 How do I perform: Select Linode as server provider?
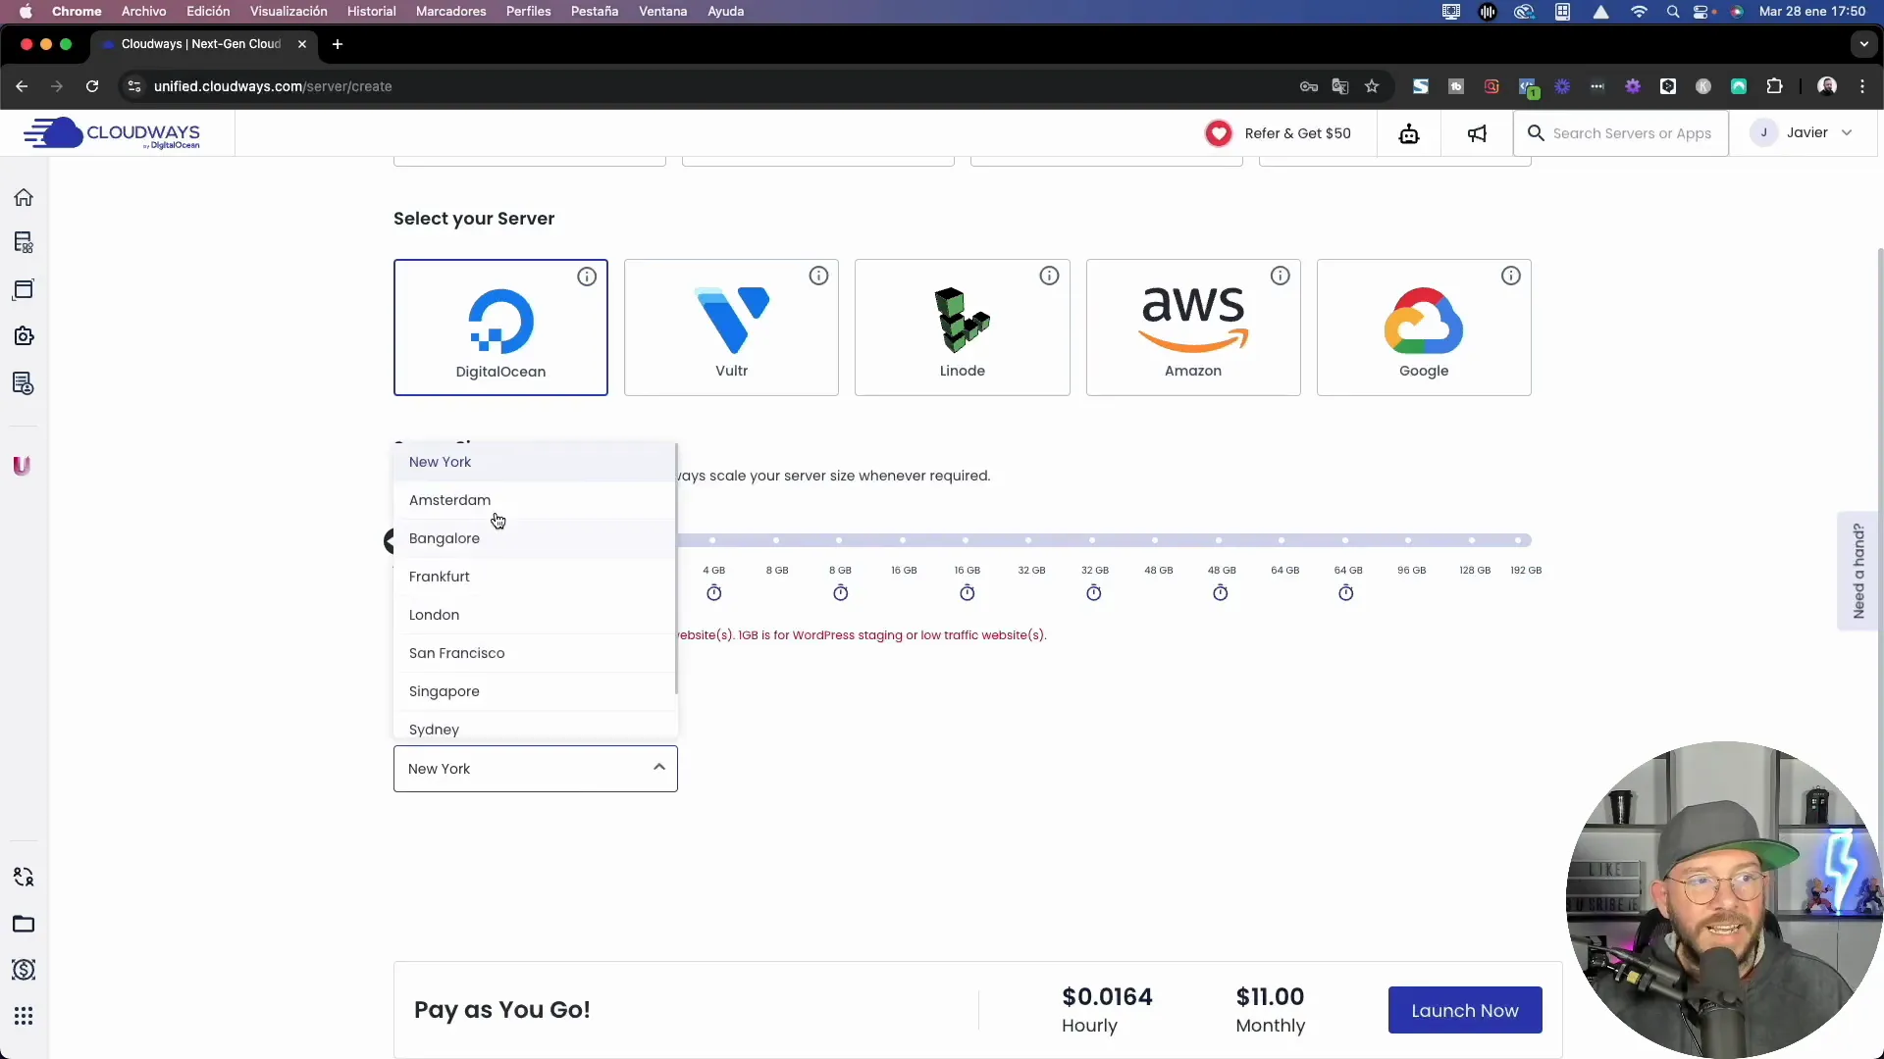click(963, 328)
